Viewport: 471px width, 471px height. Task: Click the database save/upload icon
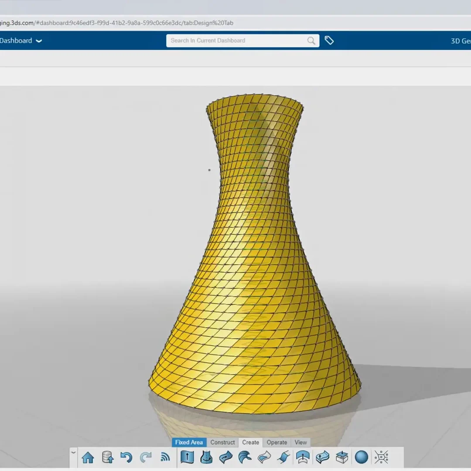[107, 457]
